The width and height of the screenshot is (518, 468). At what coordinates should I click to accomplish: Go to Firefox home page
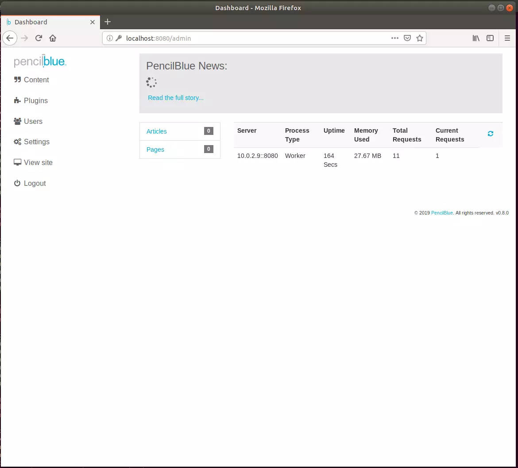(x=53, y=38)
